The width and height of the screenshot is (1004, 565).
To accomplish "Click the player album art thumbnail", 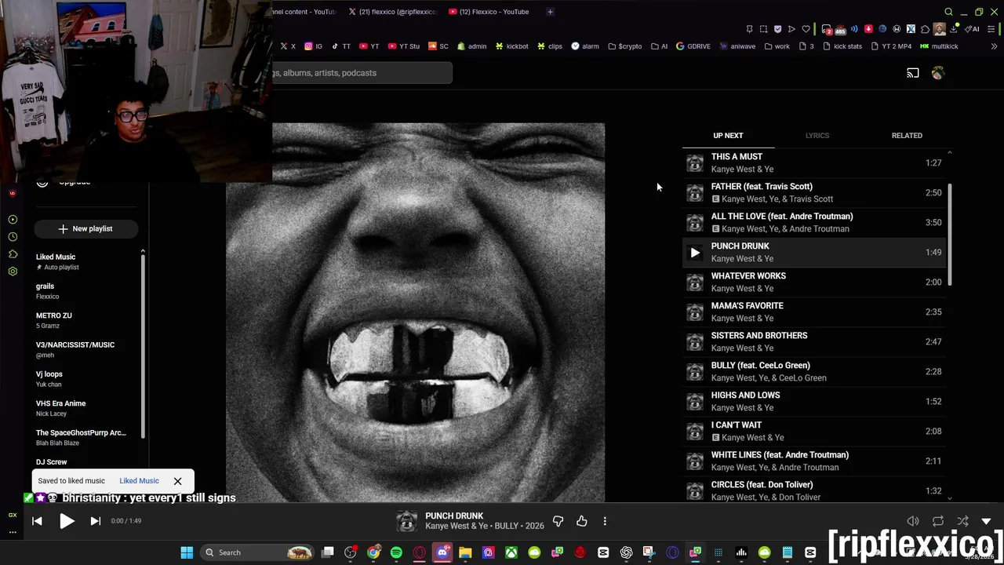I will pyautogui.click(x=406, y=521).
